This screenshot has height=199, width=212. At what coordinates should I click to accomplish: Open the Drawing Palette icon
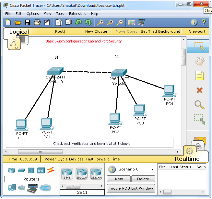[132, 22]
